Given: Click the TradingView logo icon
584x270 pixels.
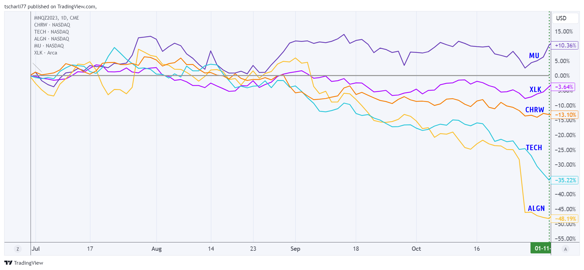Looking at the screenshot, I should click(x=8, y=263).
